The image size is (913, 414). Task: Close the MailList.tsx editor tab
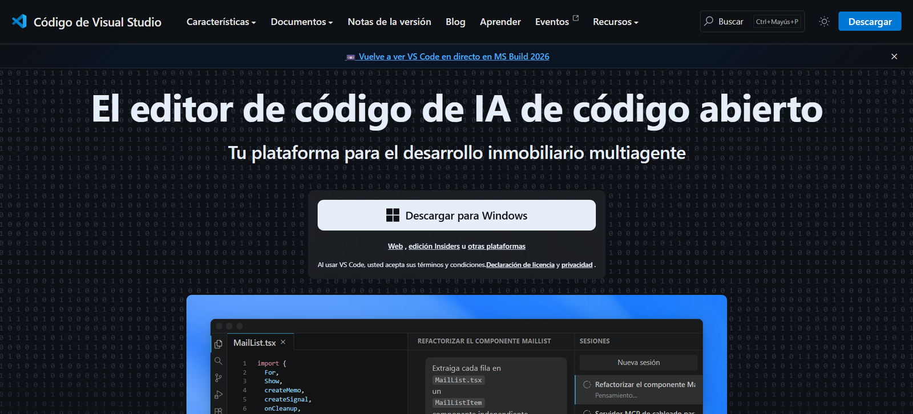coord(283,342)
